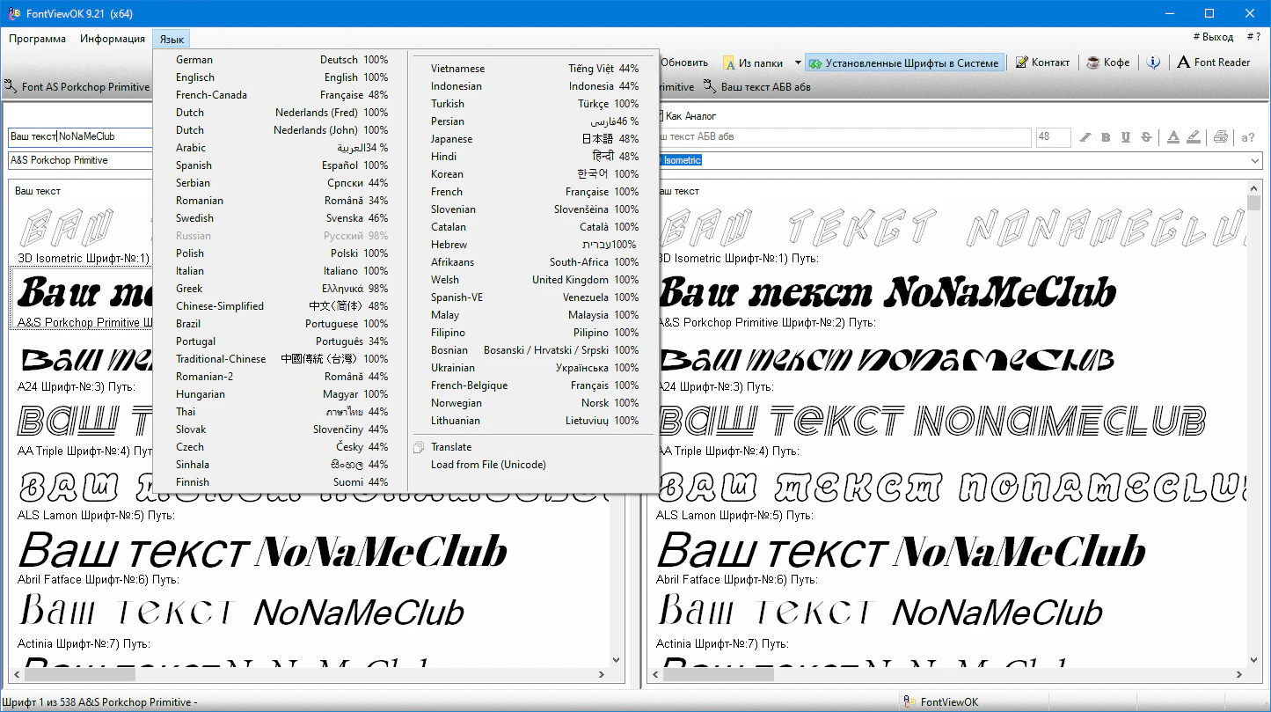1271x712 pixels.
Task: Click left preview scrollbar down arrow
Action: tap(616, 660)
